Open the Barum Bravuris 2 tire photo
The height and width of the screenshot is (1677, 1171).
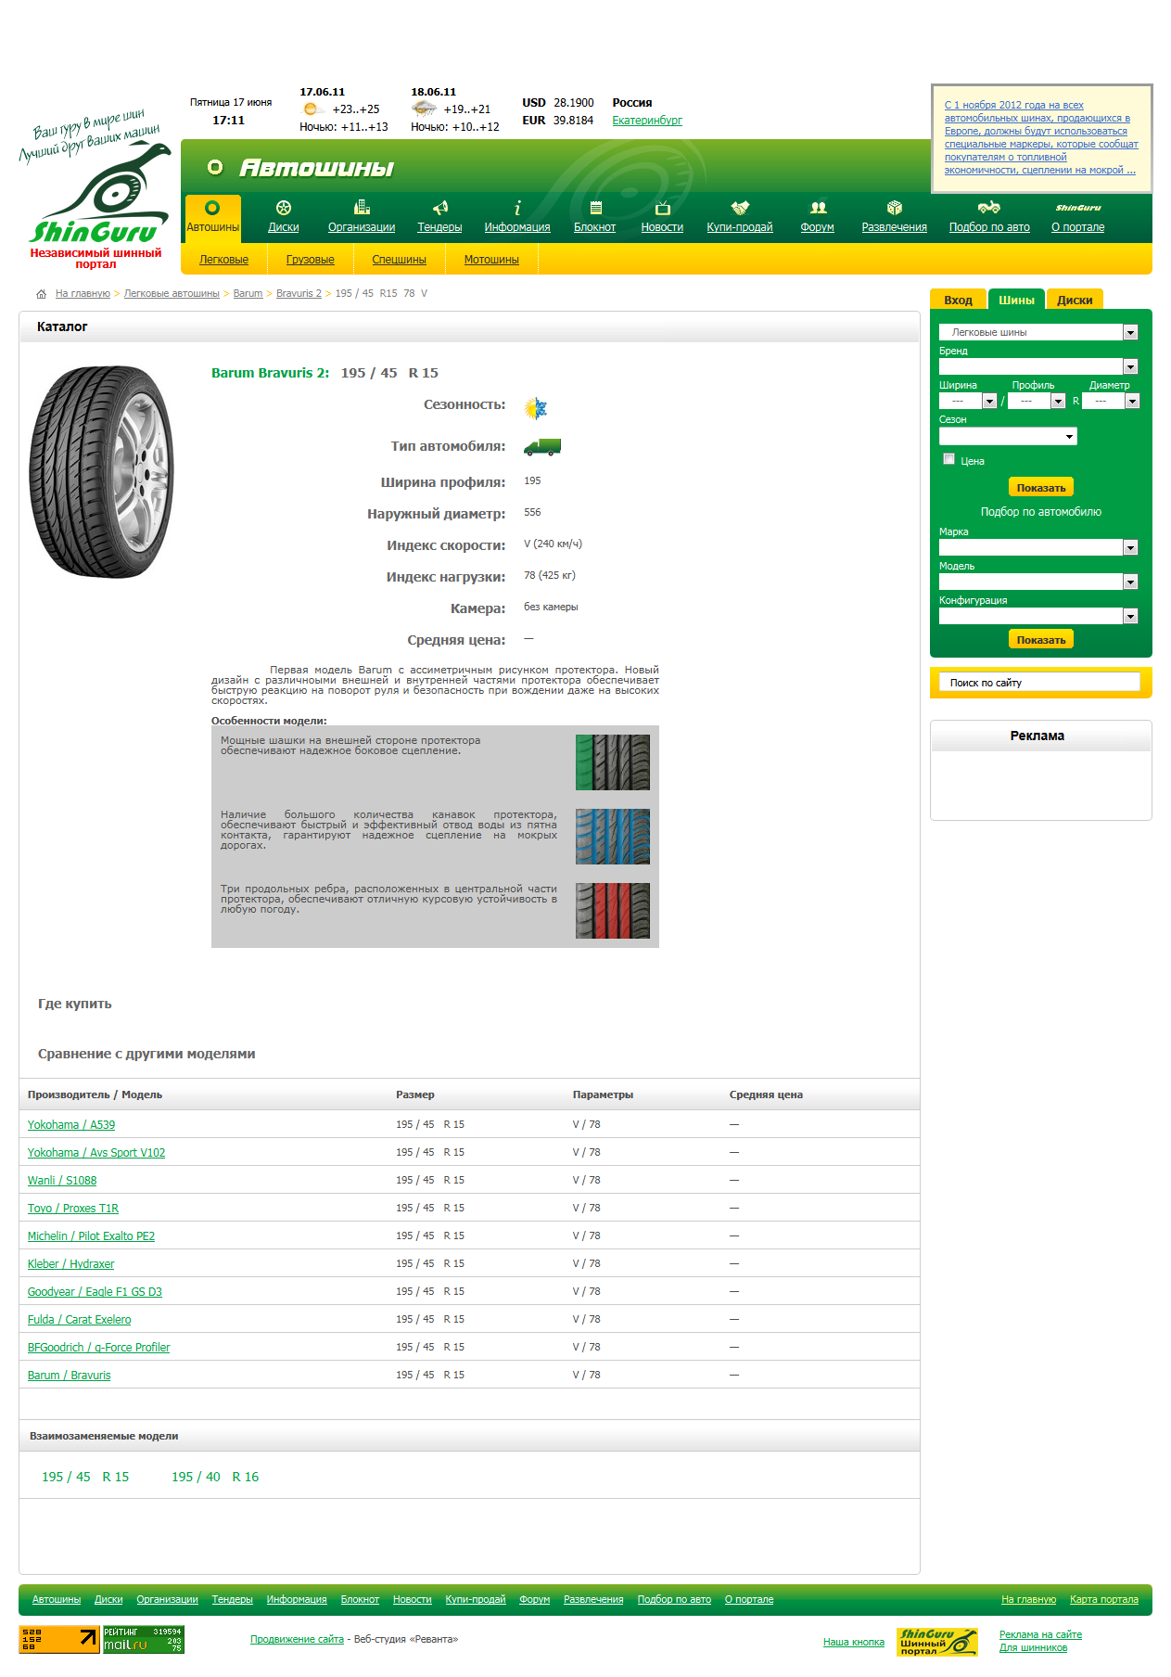[x=102, y=471]
